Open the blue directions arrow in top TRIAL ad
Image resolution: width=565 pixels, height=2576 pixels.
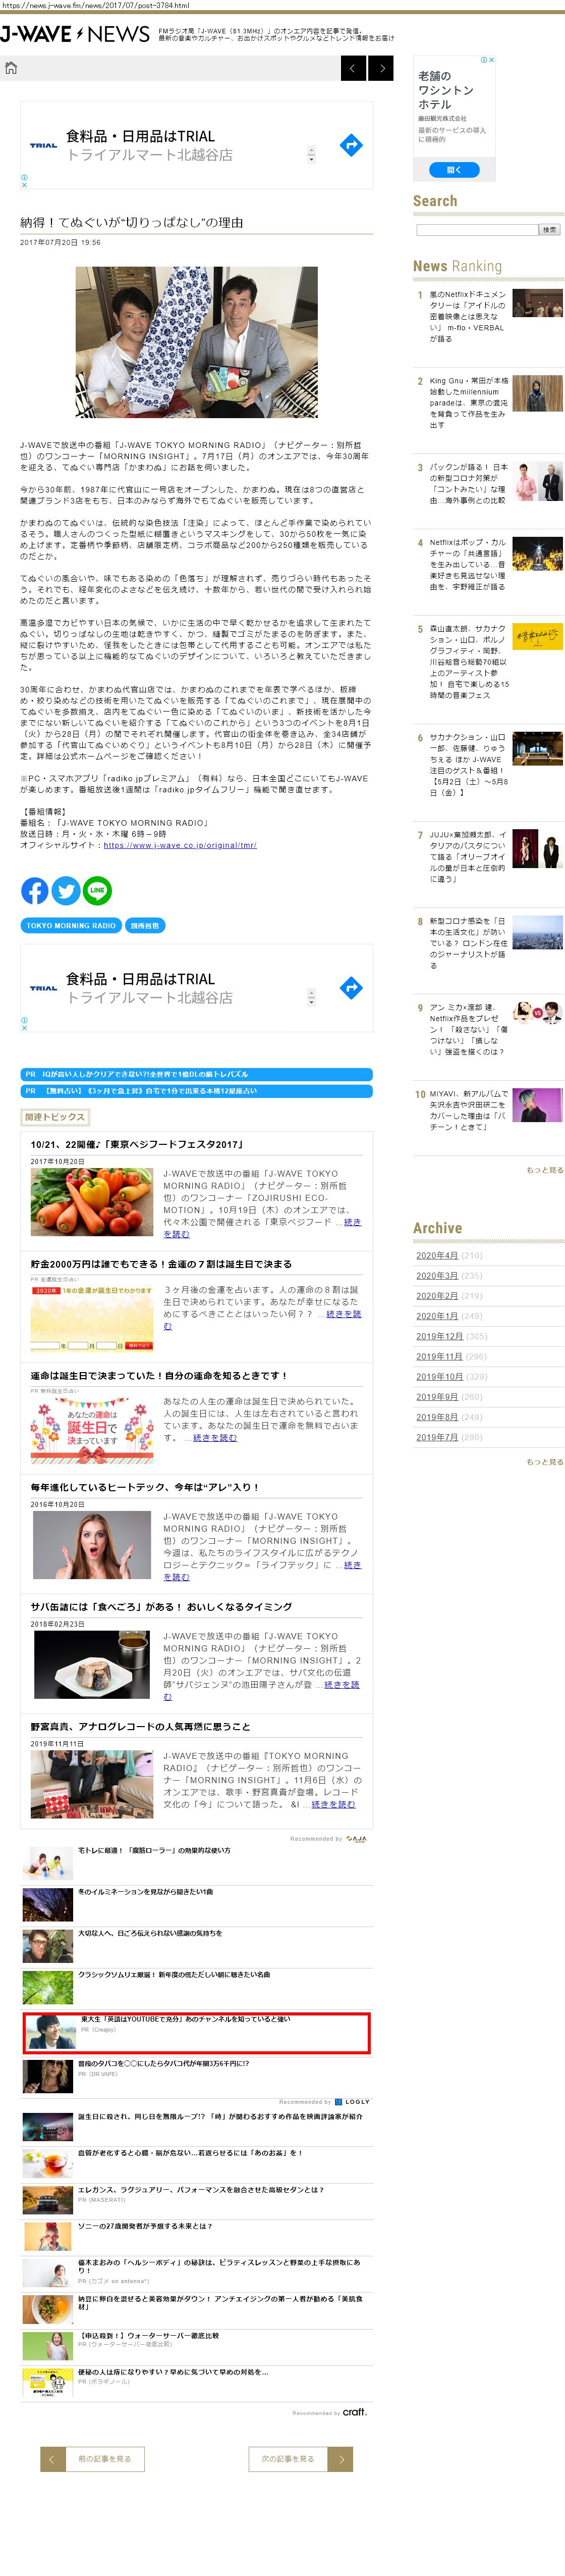[x=351, y=146]
